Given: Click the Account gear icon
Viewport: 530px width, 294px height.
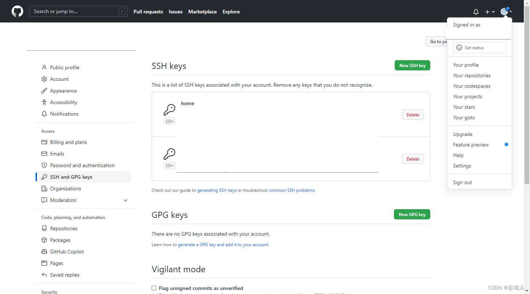Looking at the screenshot, I should [x=44, y=79].
